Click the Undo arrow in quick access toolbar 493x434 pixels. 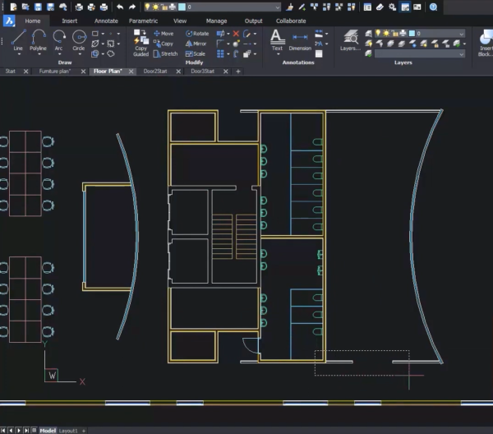120,7
